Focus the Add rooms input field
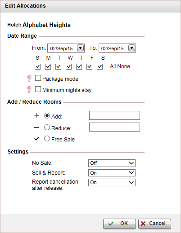Viewport: 181px width, 233px height. click(x=114, y=115)
